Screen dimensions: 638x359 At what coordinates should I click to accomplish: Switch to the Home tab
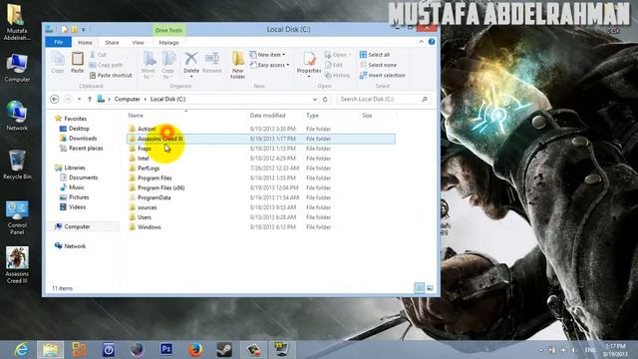coord(85,42)
